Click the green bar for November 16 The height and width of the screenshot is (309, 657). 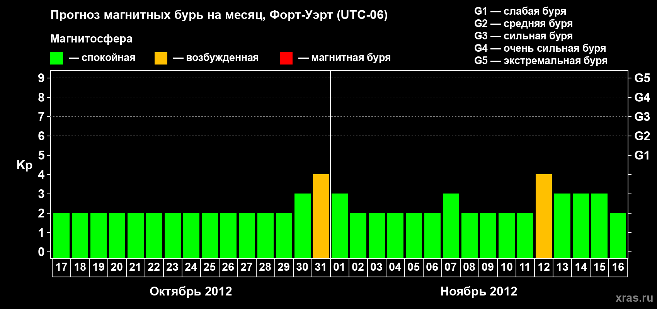click(618, 236)
